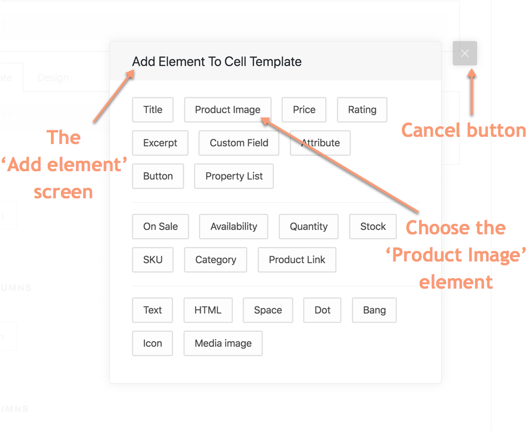The width and height of the screenshot is (531, 431).
Task: Insert the Product Link element
Action: point(297,260)
